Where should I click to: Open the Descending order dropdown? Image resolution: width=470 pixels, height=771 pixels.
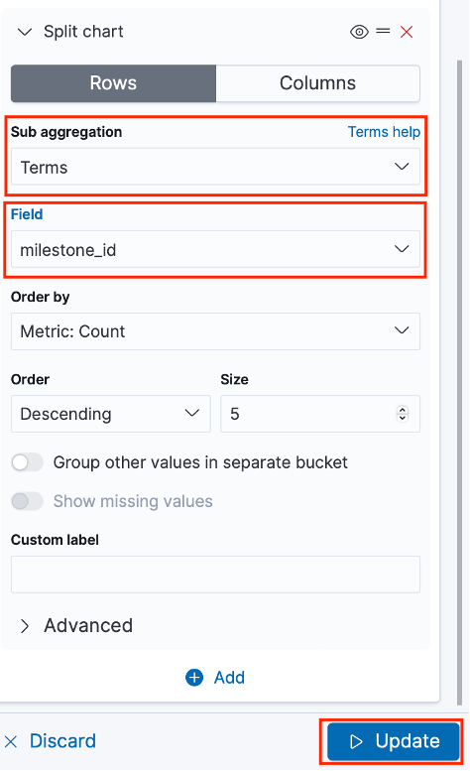pyautogui.click(x=111, y=414)
